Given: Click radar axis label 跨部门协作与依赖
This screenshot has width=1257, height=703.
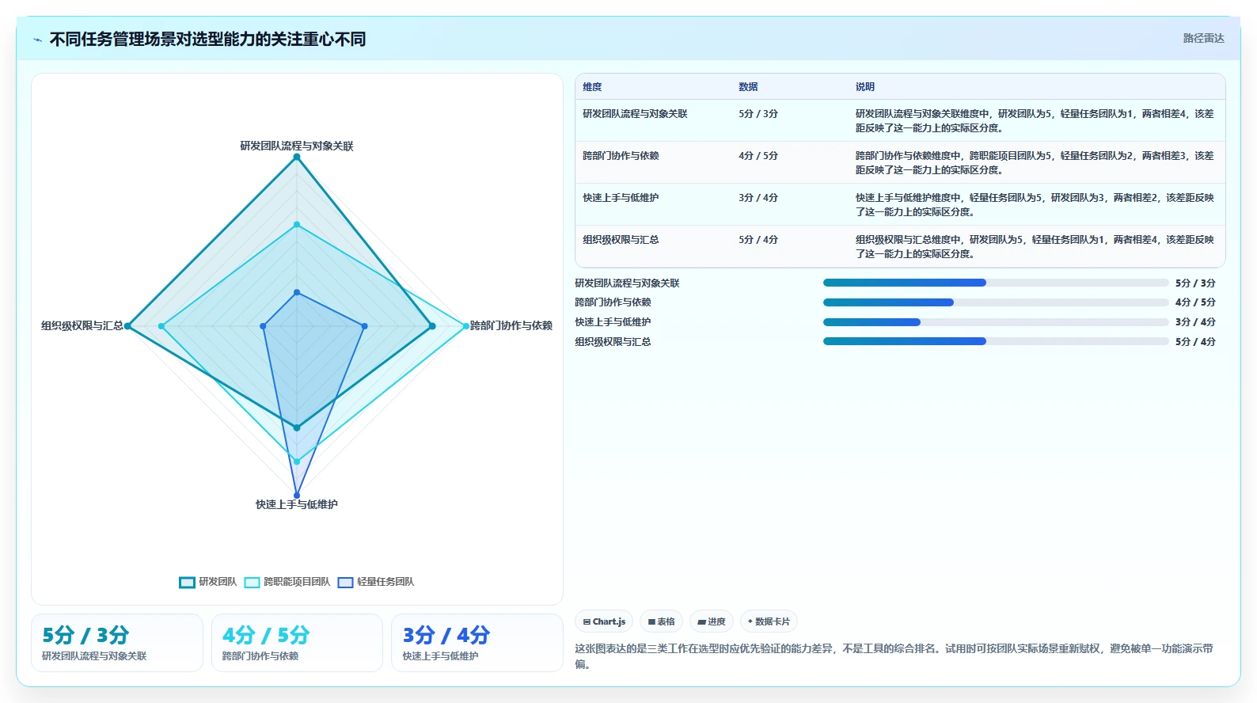Looking at the screenshot, I should 511,325.
